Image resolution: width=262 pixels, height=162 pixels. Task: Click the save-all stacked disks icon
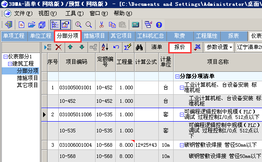(x=42, y=25)
